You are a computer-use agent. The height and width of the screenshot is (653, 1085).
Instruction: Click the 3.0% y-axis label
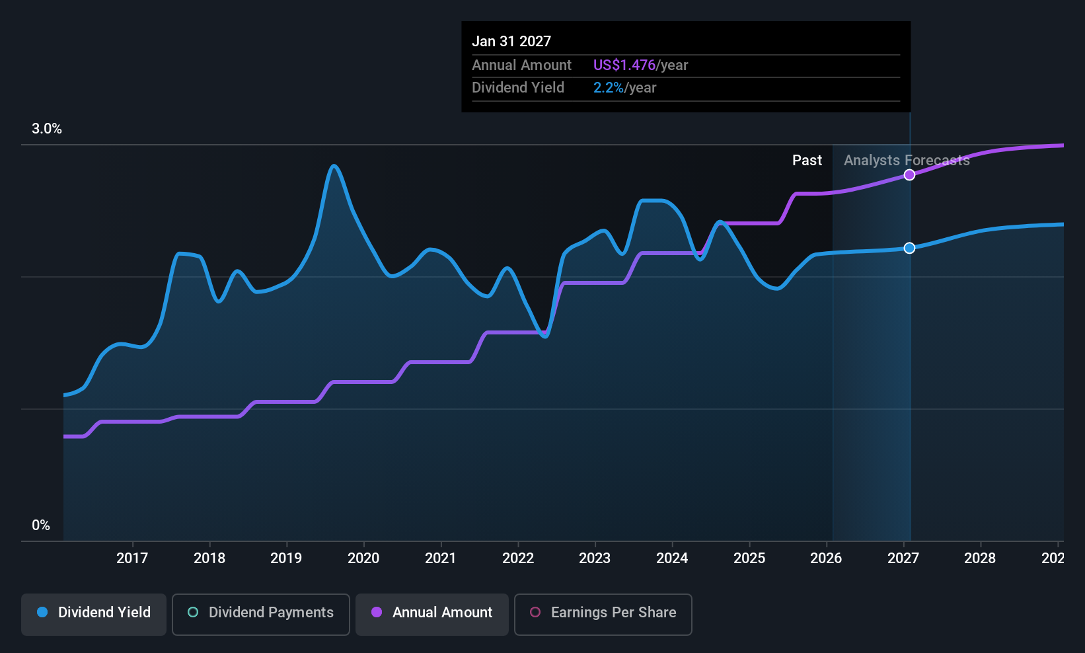point(47,129)
